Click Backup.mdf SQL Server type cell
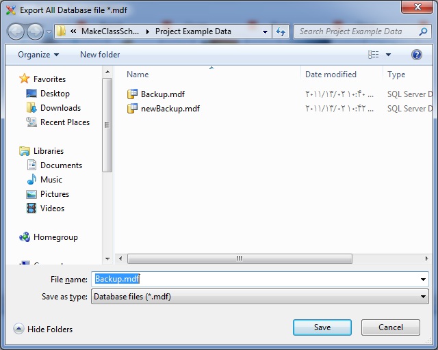 click(409, 94)
